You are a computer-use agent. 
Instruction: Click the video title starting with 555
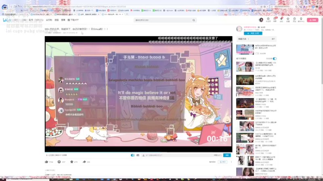tap(76, 29)
